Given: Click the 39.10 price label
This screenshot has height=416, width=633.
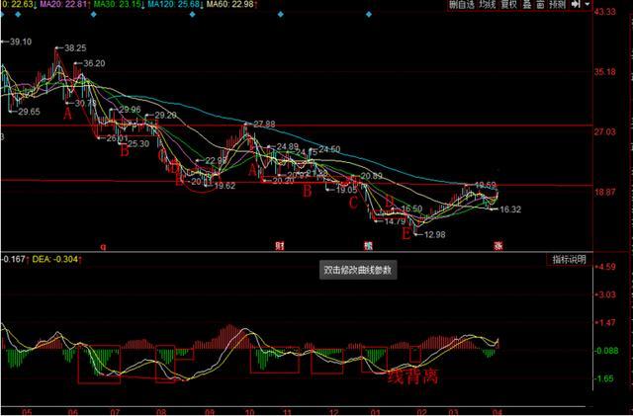Looking at the screenshot, I should click(x=21, y=42).
